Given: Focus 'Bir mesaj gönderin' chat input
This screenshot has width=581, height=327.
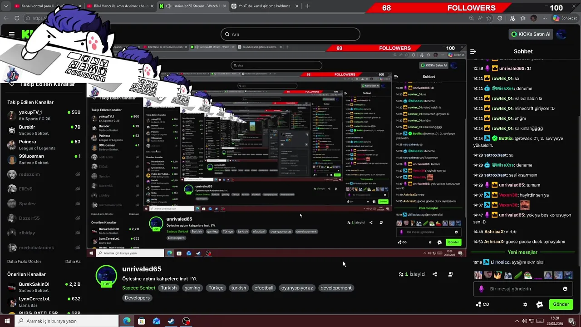Looking at the screenshot, I should click(522, 289).
